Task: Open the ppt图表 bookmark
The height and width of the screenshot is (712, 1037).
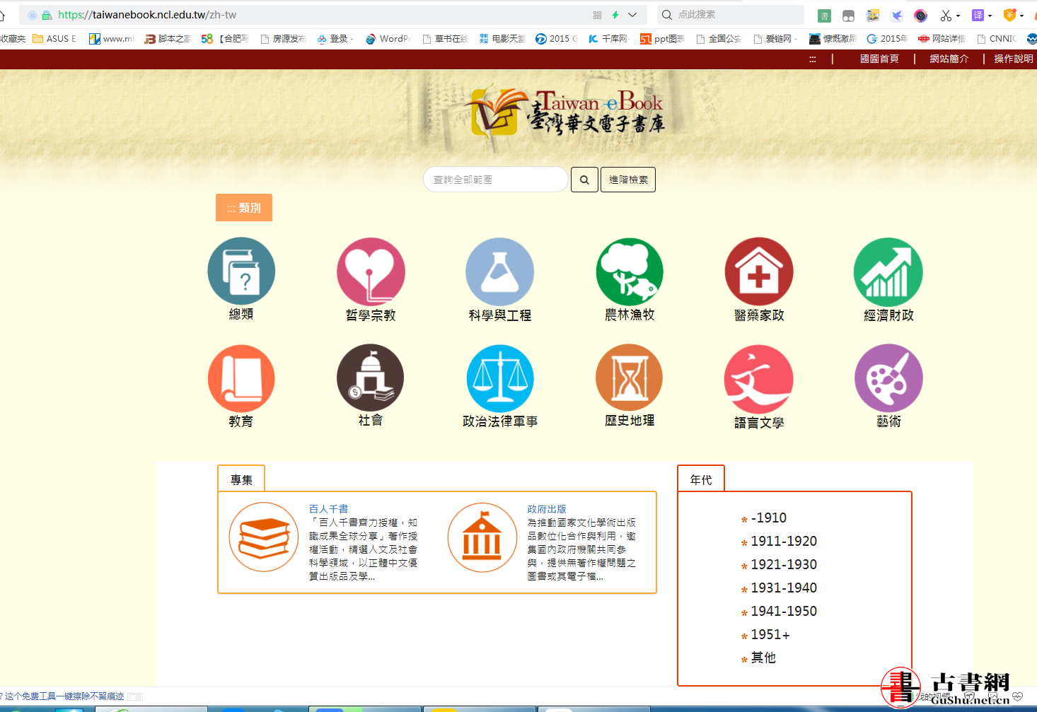Action: click(662, 39)
